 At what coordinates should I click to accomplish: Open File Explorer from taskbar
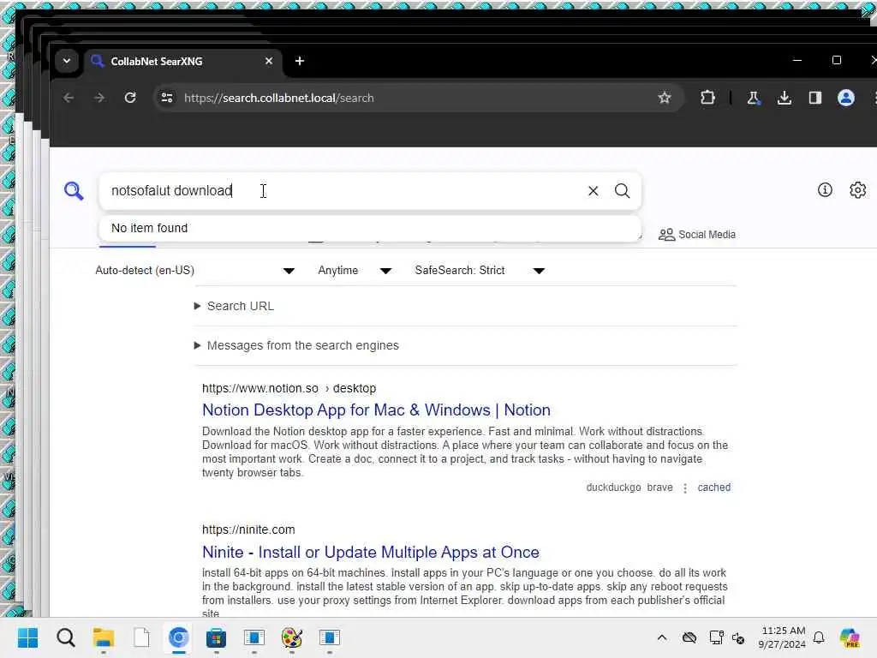(x=104, y=637)
